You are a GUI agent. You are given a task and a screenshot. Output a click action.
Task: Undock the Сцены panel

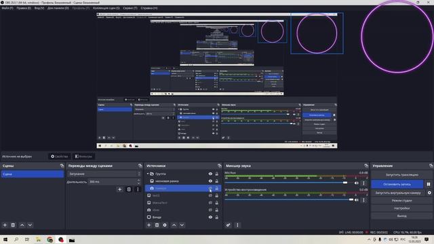[x=62, y=165]
